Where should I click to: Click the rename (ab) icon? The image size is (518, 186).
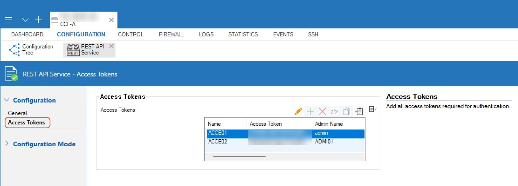tap(334, 111)
